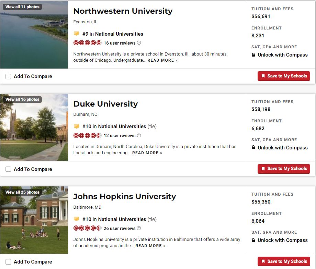
Task: View all 16 photos of Duke University
Action: click(x=22, y=99)
